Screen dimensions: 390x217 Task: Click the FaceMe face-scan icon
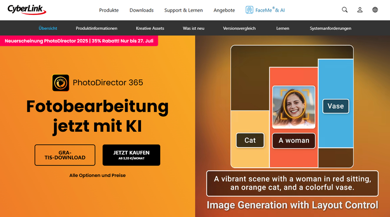(x=249, y=10)
